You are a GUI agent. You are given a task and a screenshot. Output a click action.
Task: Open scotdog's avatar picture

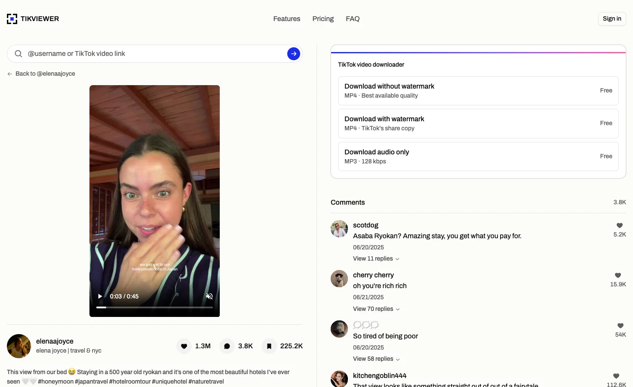tap(339, 229)
